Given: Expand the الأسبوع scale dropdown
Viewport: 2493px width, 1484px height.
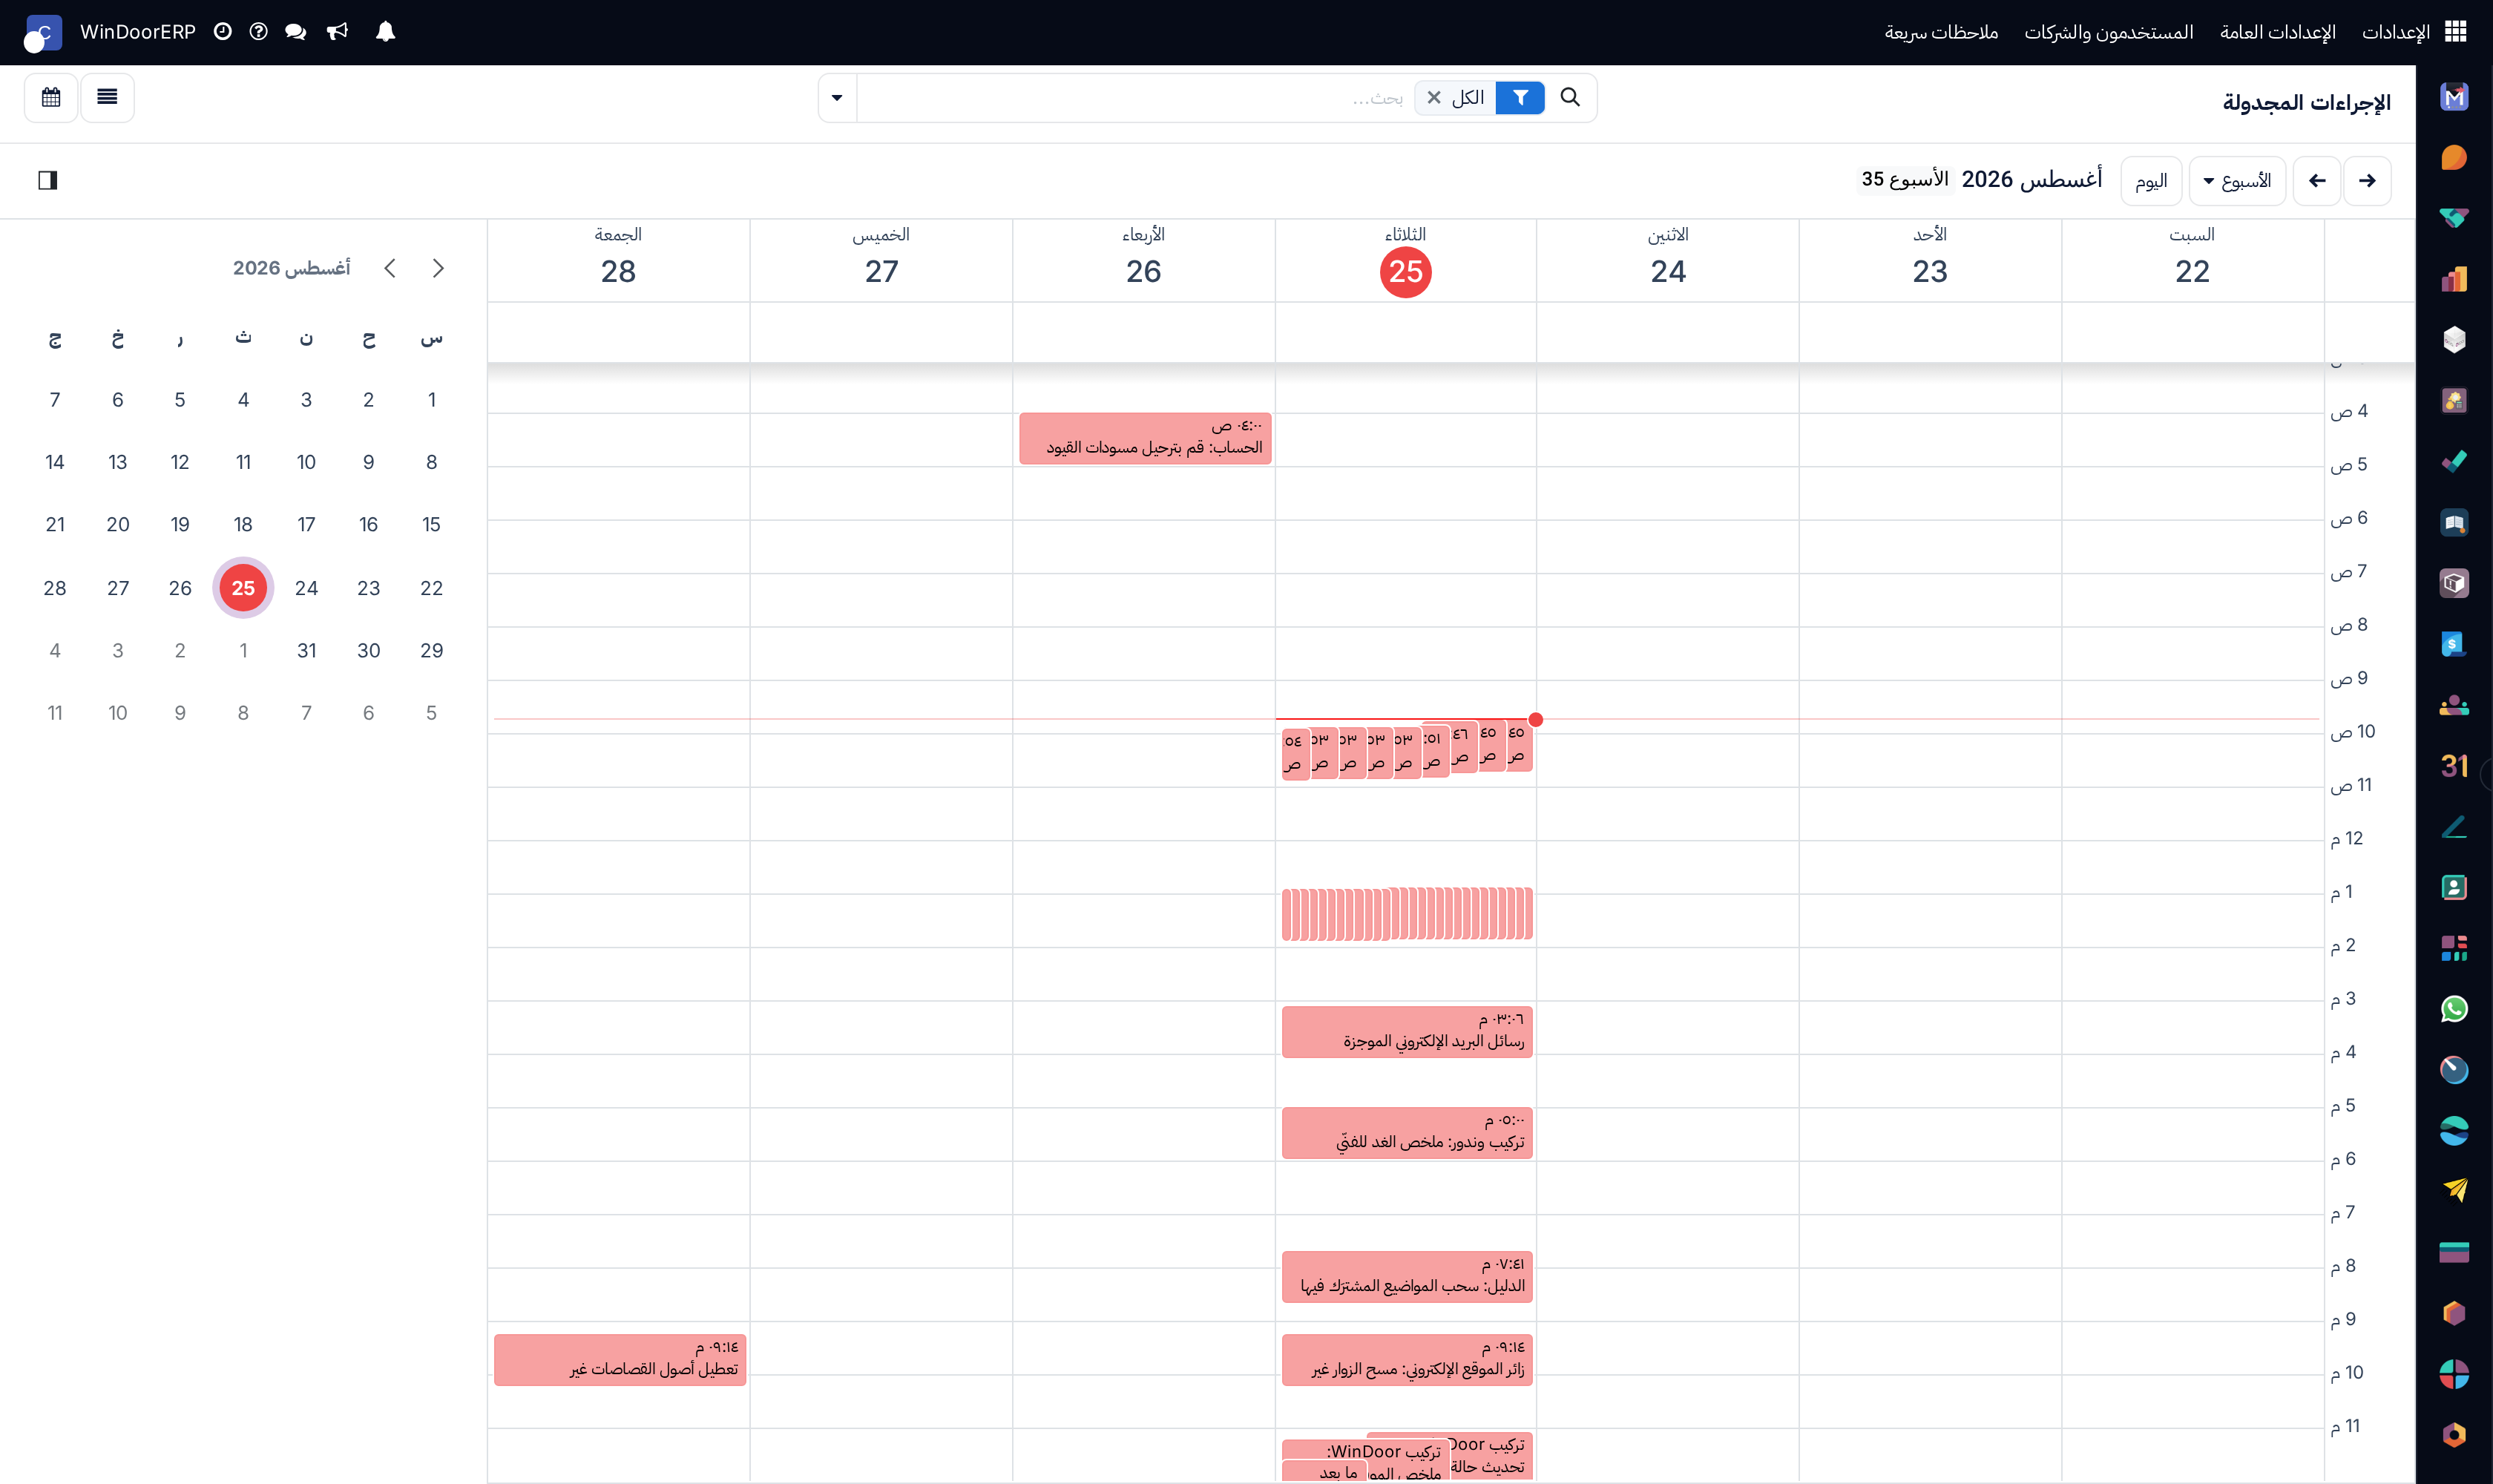Looking at the screenshot, I should click(2237, 181).
